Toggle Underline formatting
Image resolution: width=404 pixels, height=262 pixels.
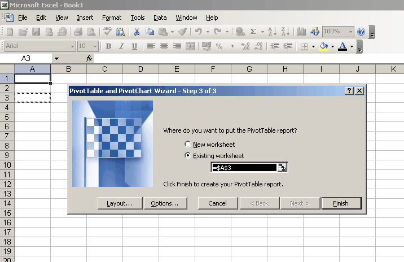[134, 46]
